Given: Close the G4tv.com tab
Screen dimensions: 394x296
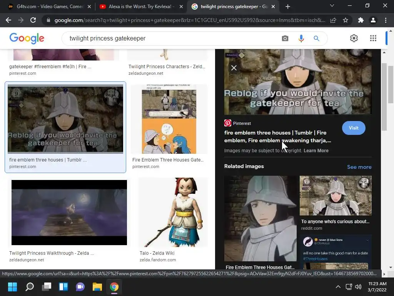Looking at the screenshot, I should coord(89,7).
